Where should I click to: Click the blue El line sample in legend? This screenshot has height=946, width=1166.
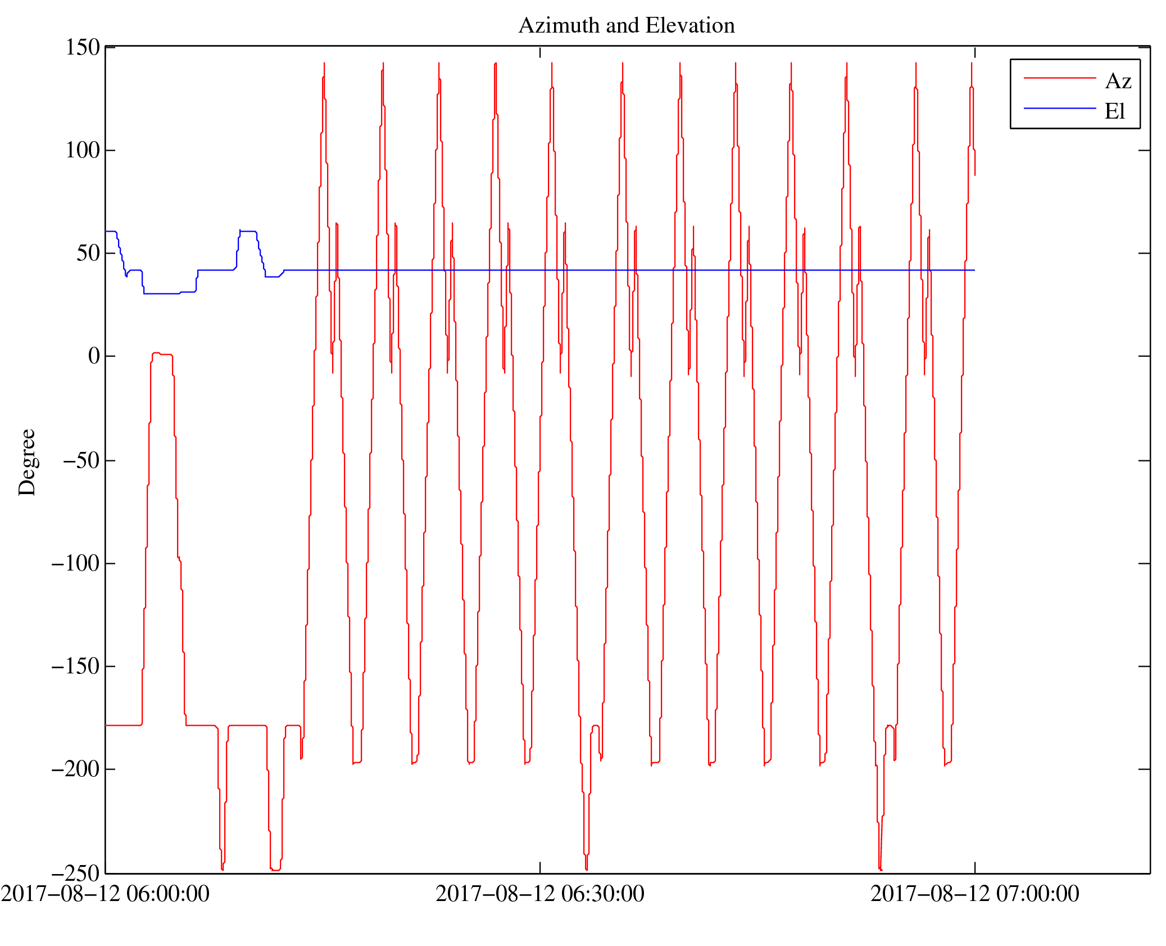tap(1060, 108)
